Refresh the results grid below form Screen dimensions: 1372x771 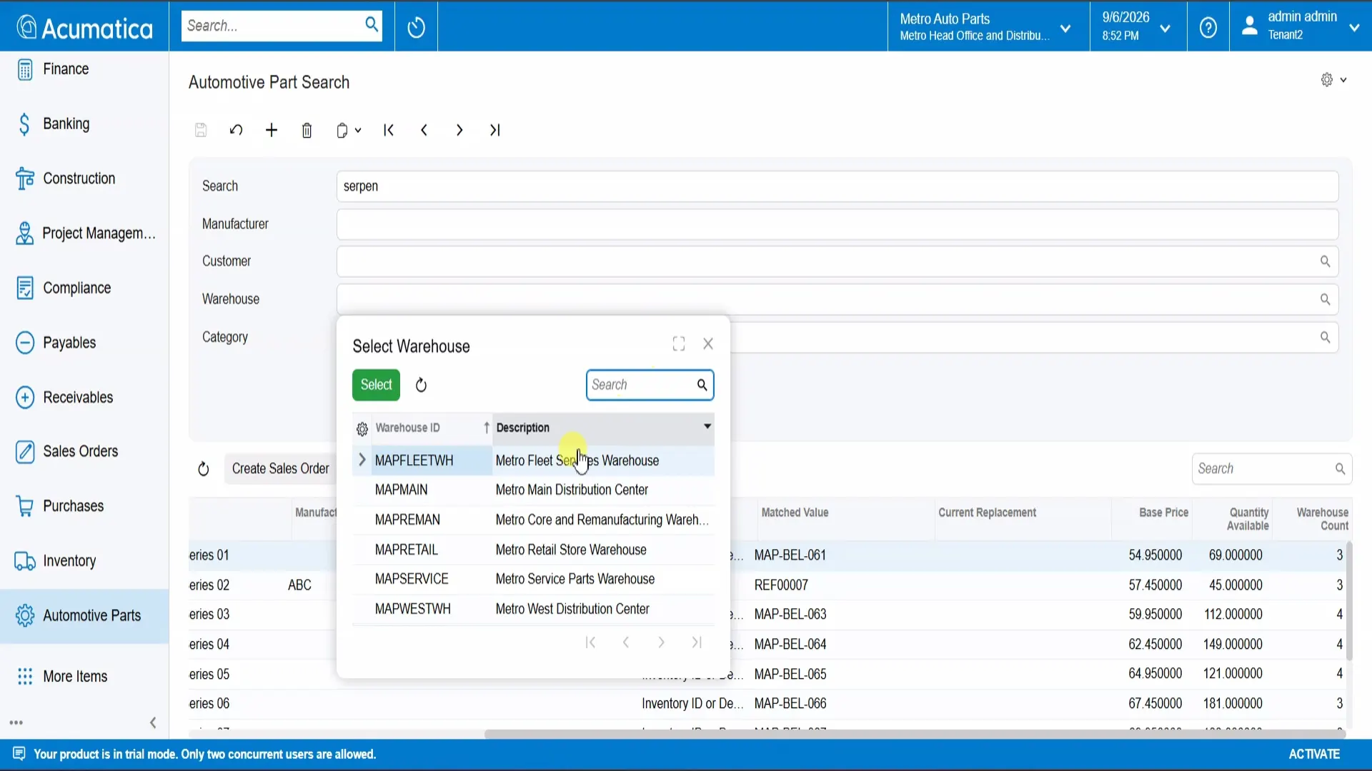click(x=204, y=469)
